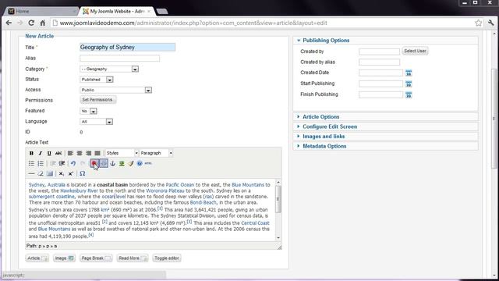Open the Featured dropdown showing No

pos(88,111)
